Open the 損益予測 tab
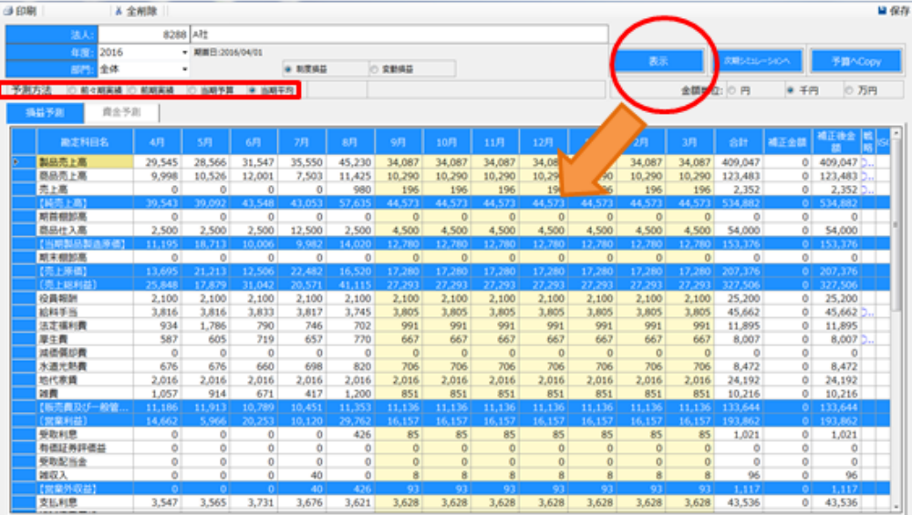This screenshot has width=912, height=515. [44, 113]
